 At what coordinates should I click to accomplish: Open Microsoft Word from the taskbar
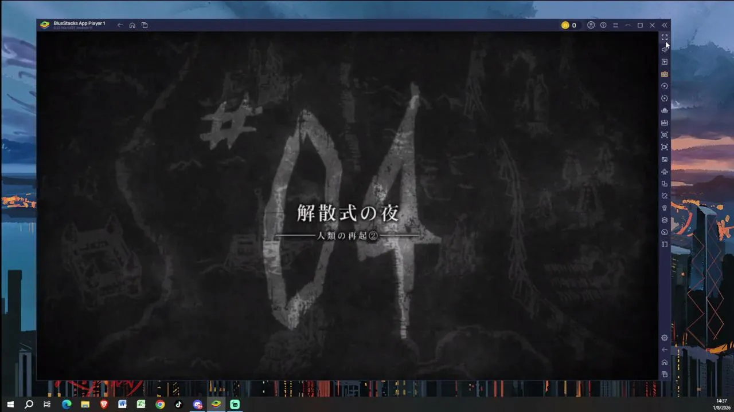point(122,404)
